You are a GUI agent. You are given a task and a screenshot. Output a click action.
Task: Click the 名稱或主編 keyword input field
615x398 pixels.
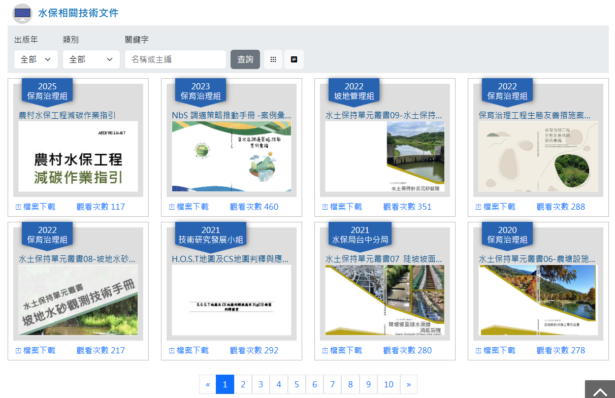(175, 59)
